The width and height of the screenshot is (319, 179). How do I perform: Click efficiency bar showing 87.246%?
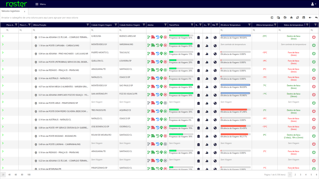(236, 110)
